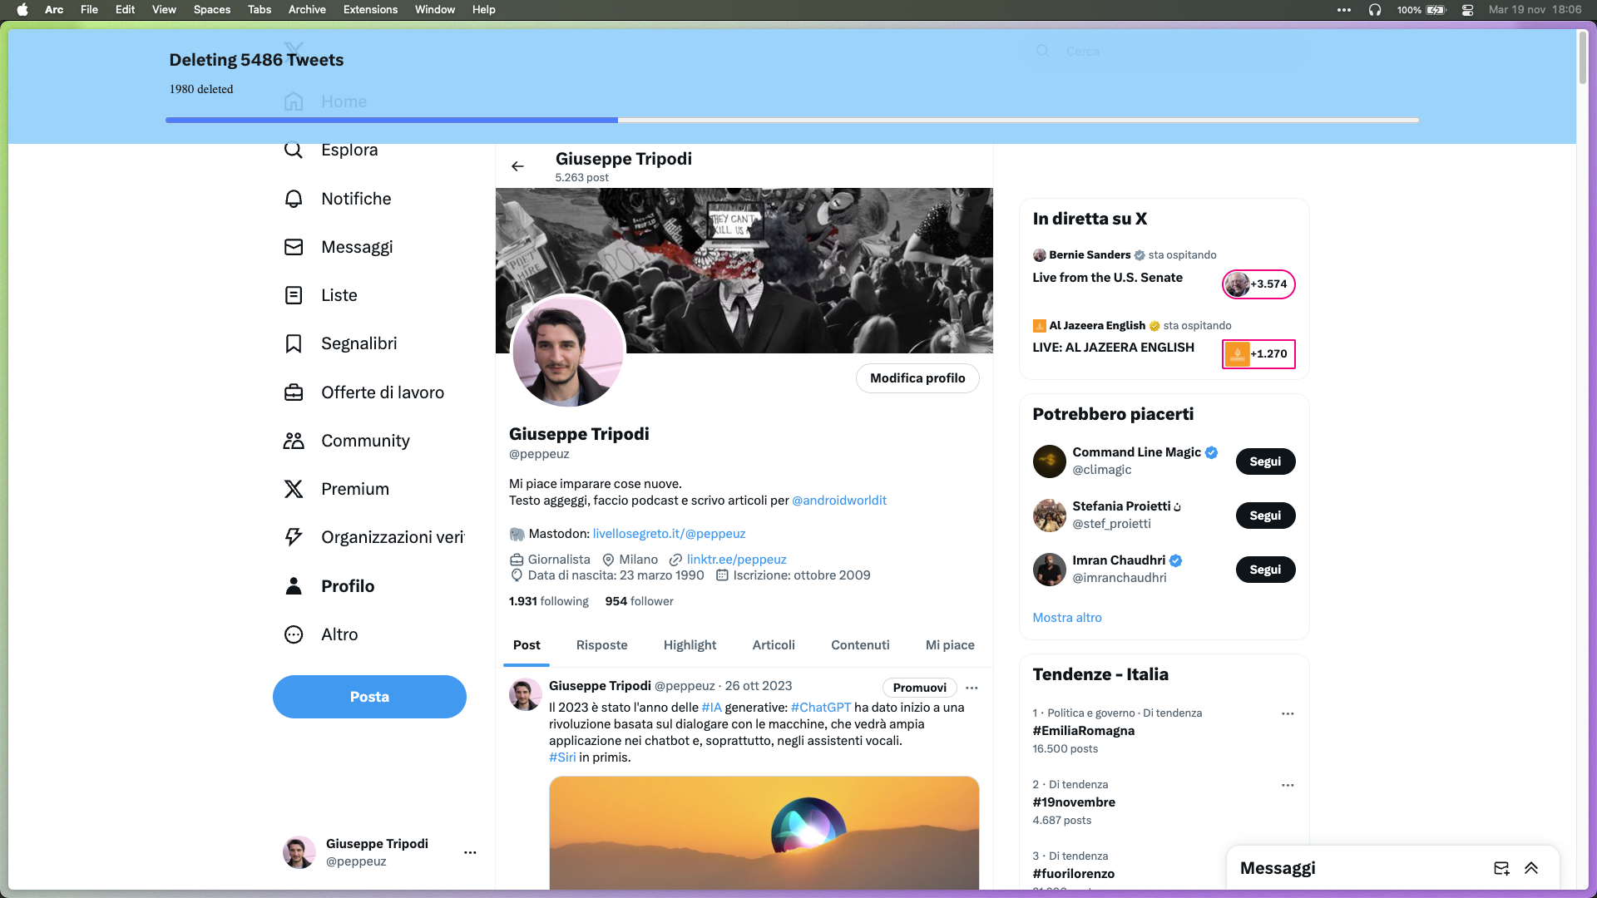
Task: Click Modifica profilo button
Action: (917, 378)
